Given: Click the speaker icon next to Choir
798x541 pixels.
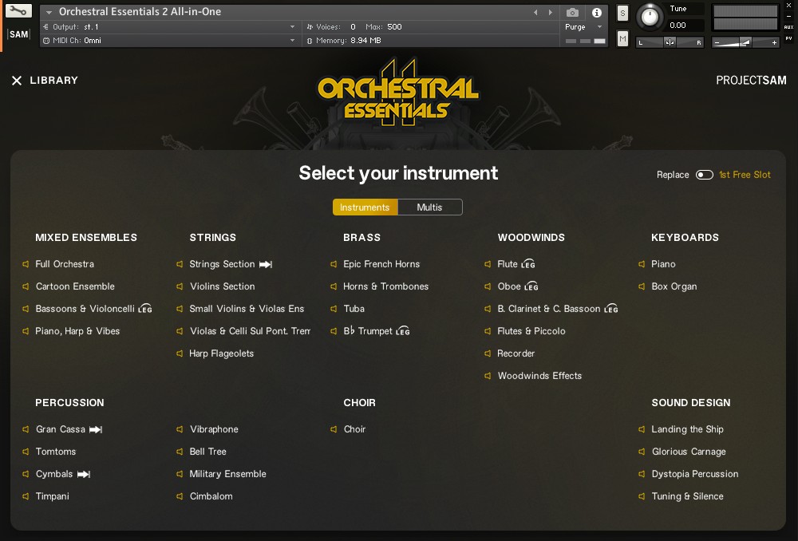Looking at the screenshot, I should pyautogui.click(x=333, y=429).
